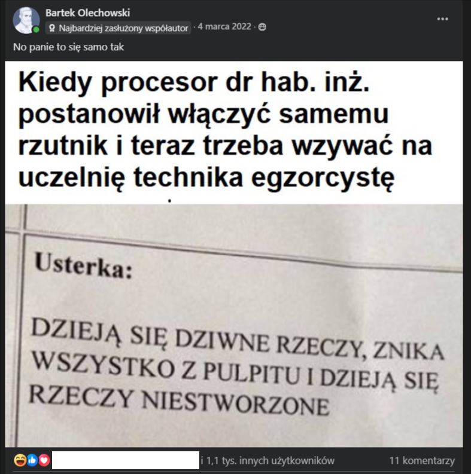Show the 11 komentarzy comments list
This screenshot has width=471, height=474.
tap(422, 461)
